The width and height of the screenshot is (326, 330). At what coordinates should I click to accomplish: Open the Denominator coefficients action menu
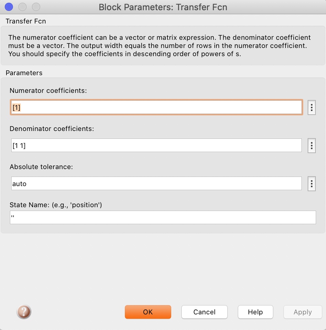[311, 145]
